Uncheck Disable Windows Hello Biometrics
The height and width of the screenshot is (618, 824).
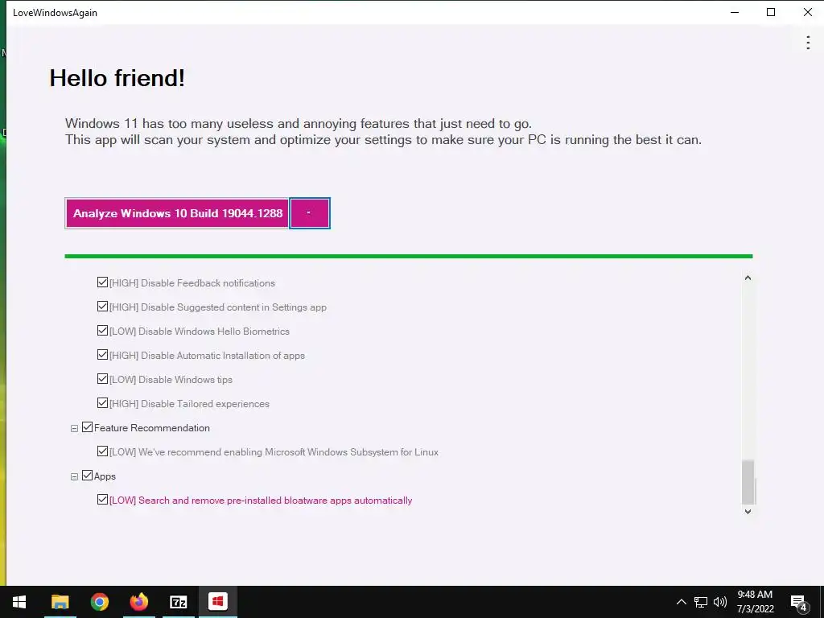tap(102, 331)
